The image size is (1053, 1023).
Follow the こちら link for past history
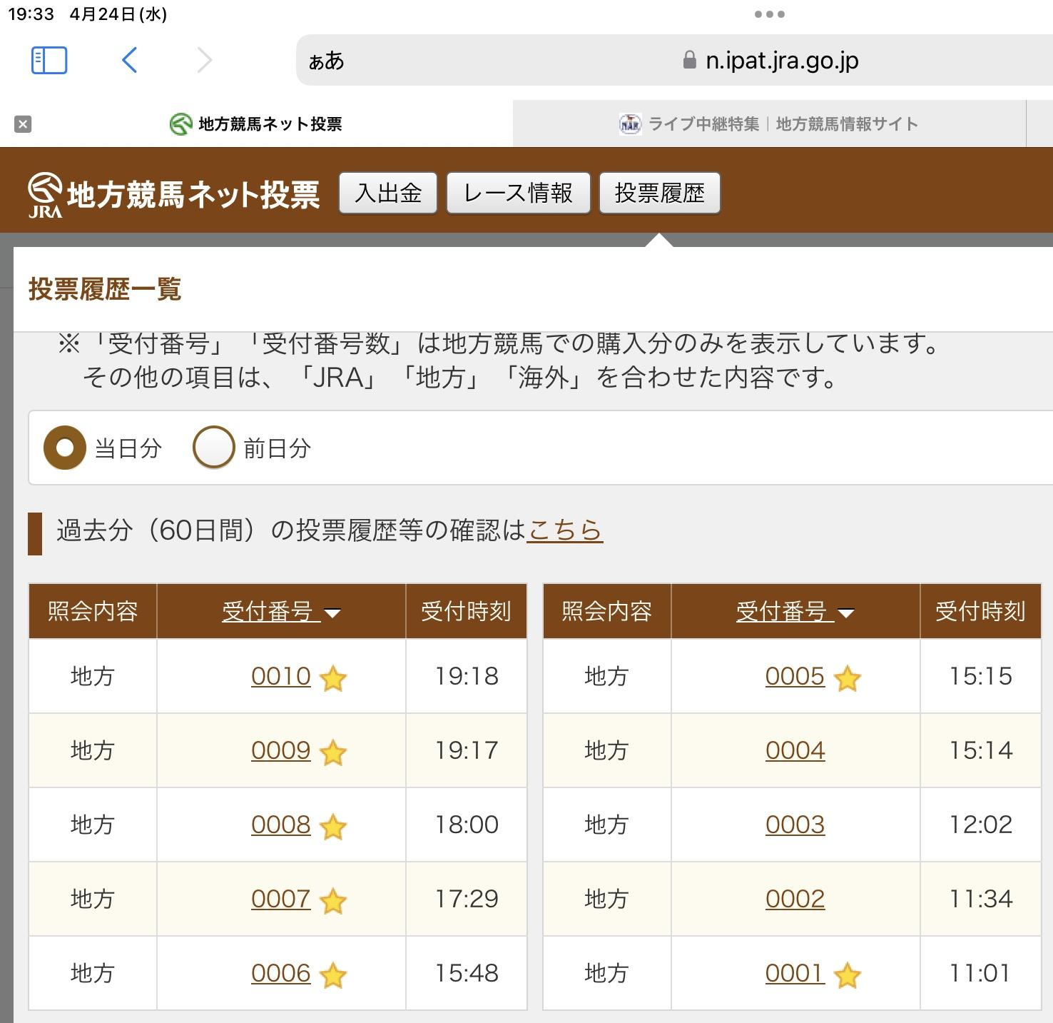(564, 530)
